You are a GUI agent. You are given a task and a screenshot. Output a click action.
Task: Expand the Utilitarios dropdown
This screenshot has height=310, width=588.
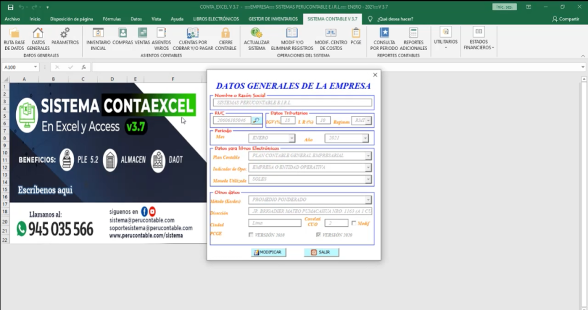(446, 38)
